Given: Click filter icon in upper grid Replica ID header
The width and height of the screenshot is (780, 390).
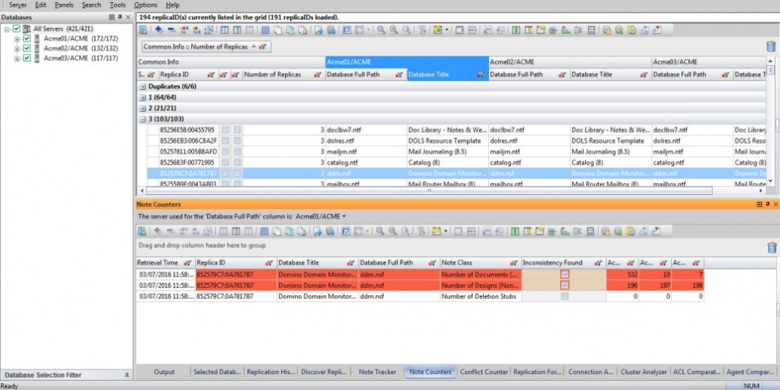Looking at the screenshot, I should coord(210,75).
